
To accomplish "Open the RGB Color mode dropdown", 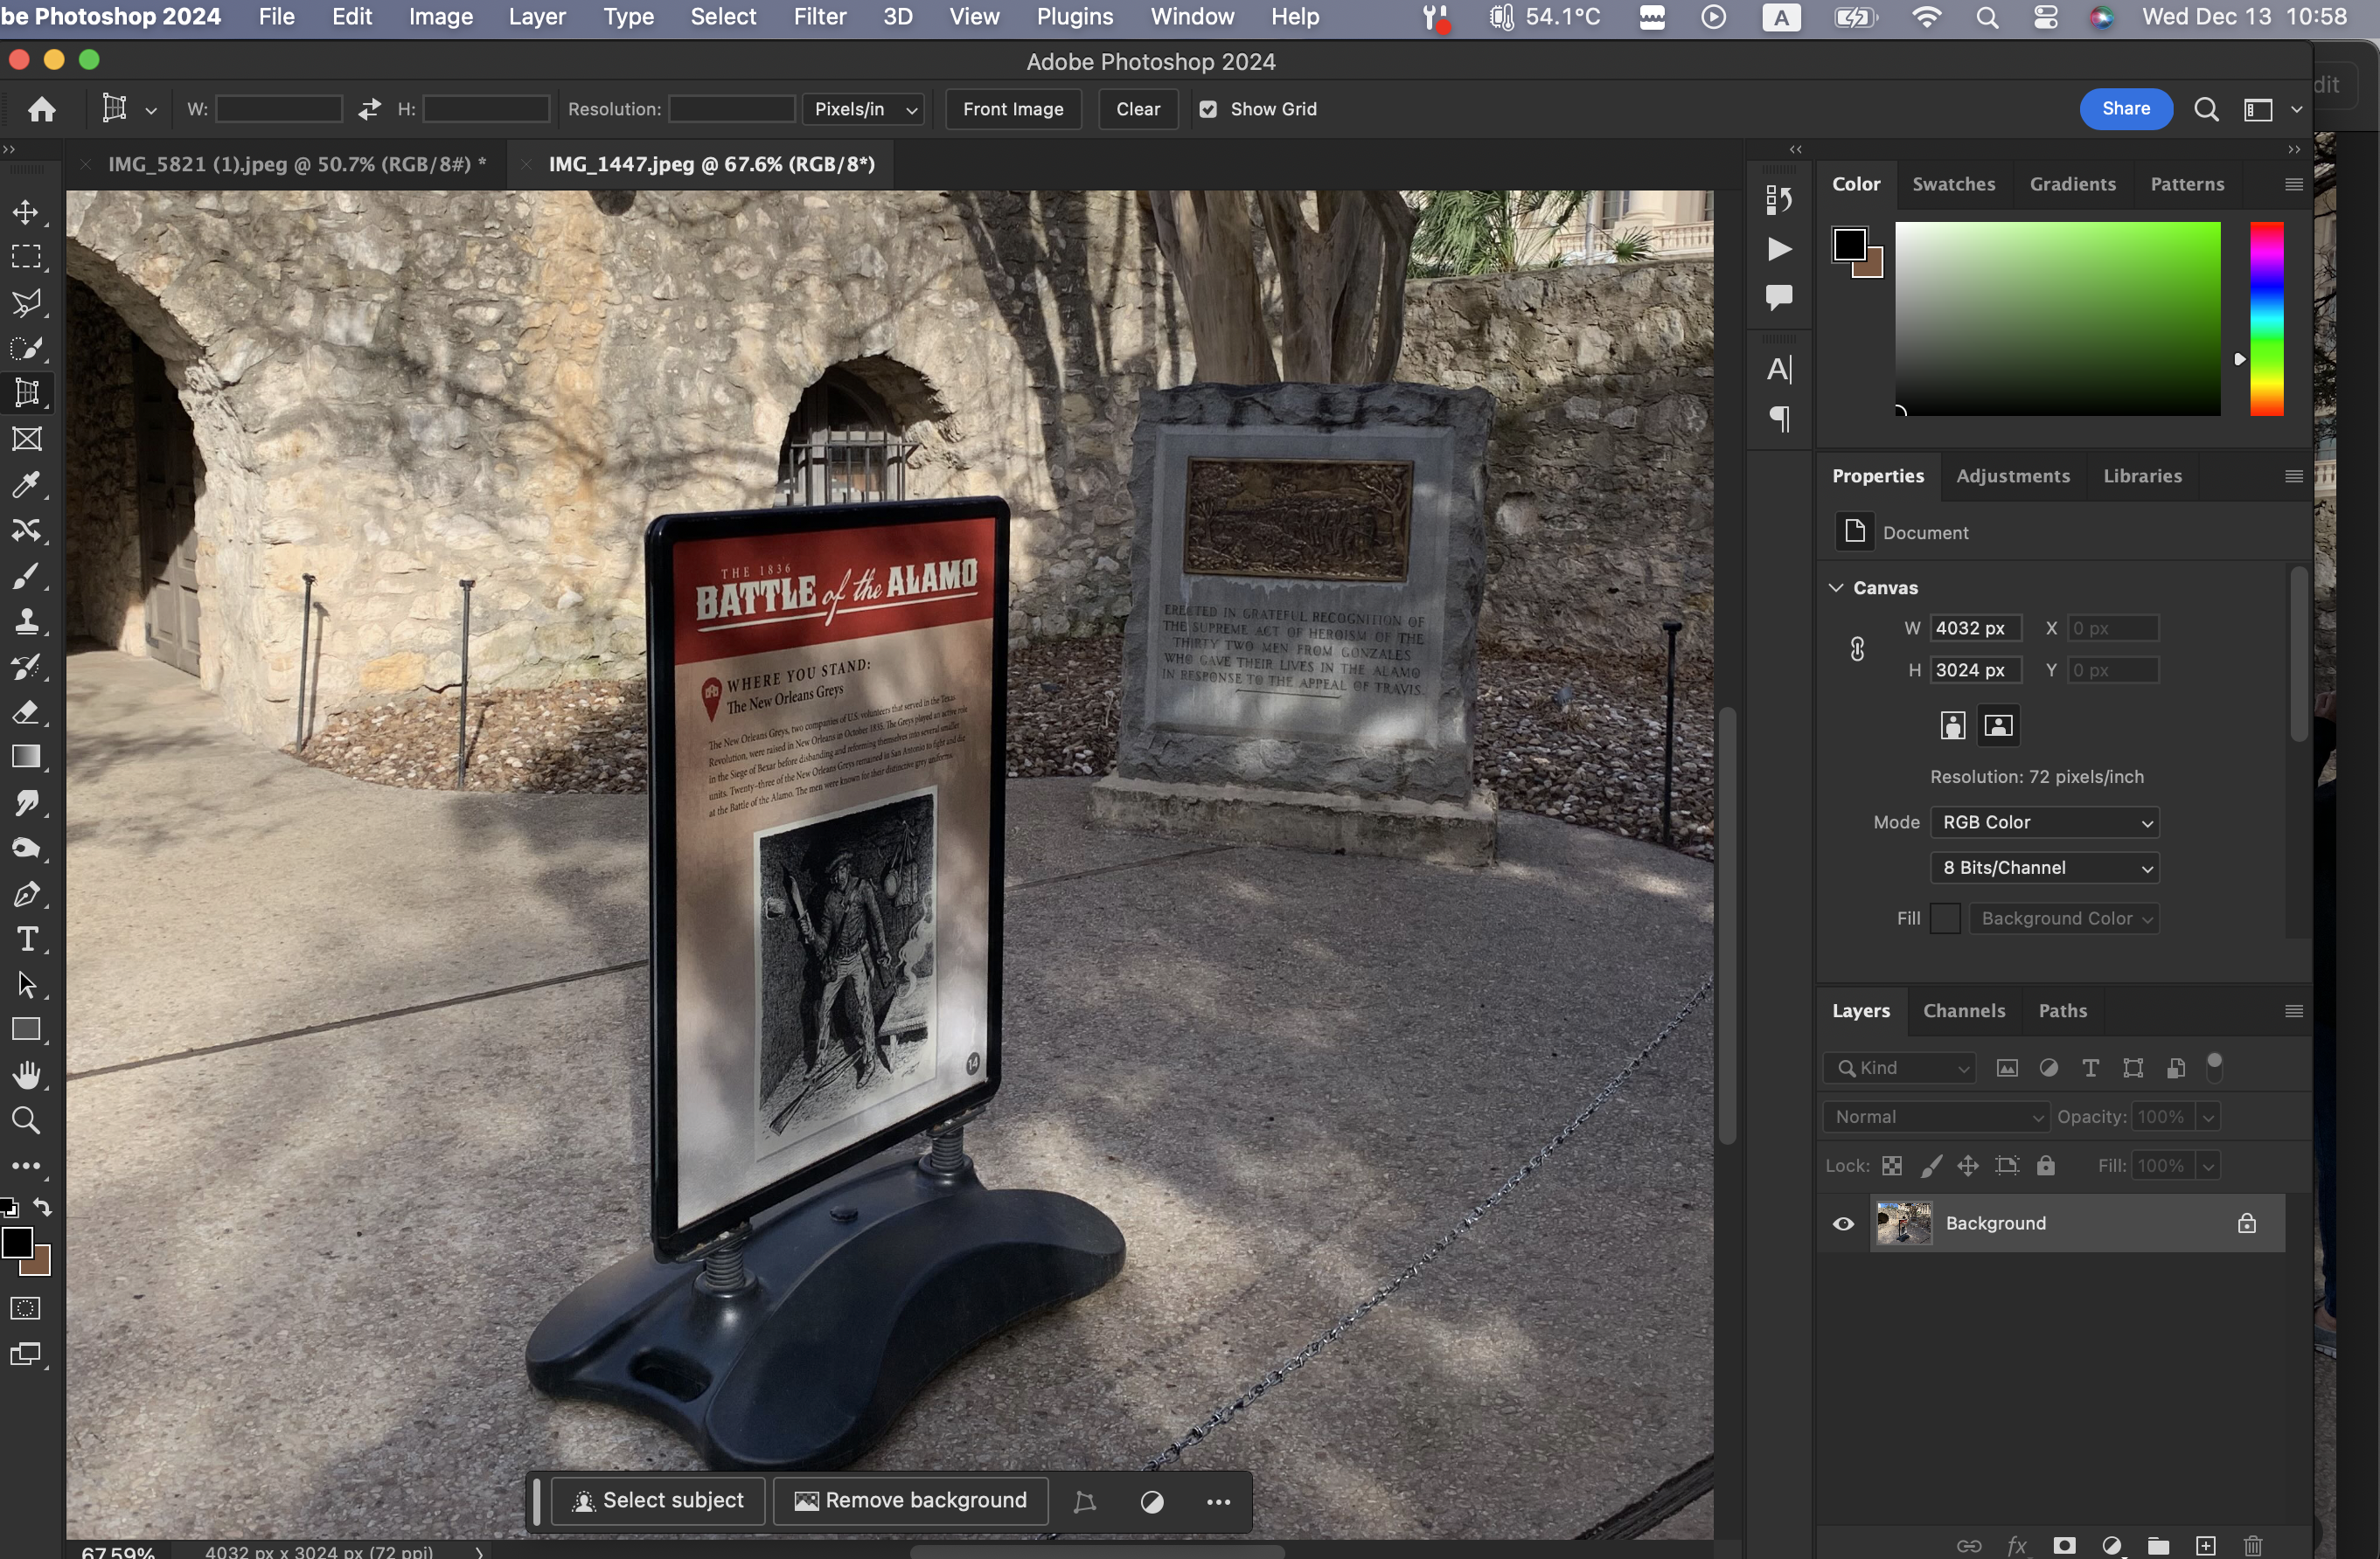I will pos(2044,821).
